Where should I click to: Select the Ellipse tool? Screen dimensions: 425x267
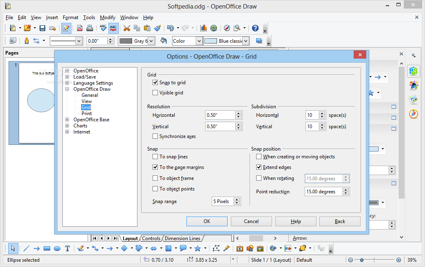57,248
